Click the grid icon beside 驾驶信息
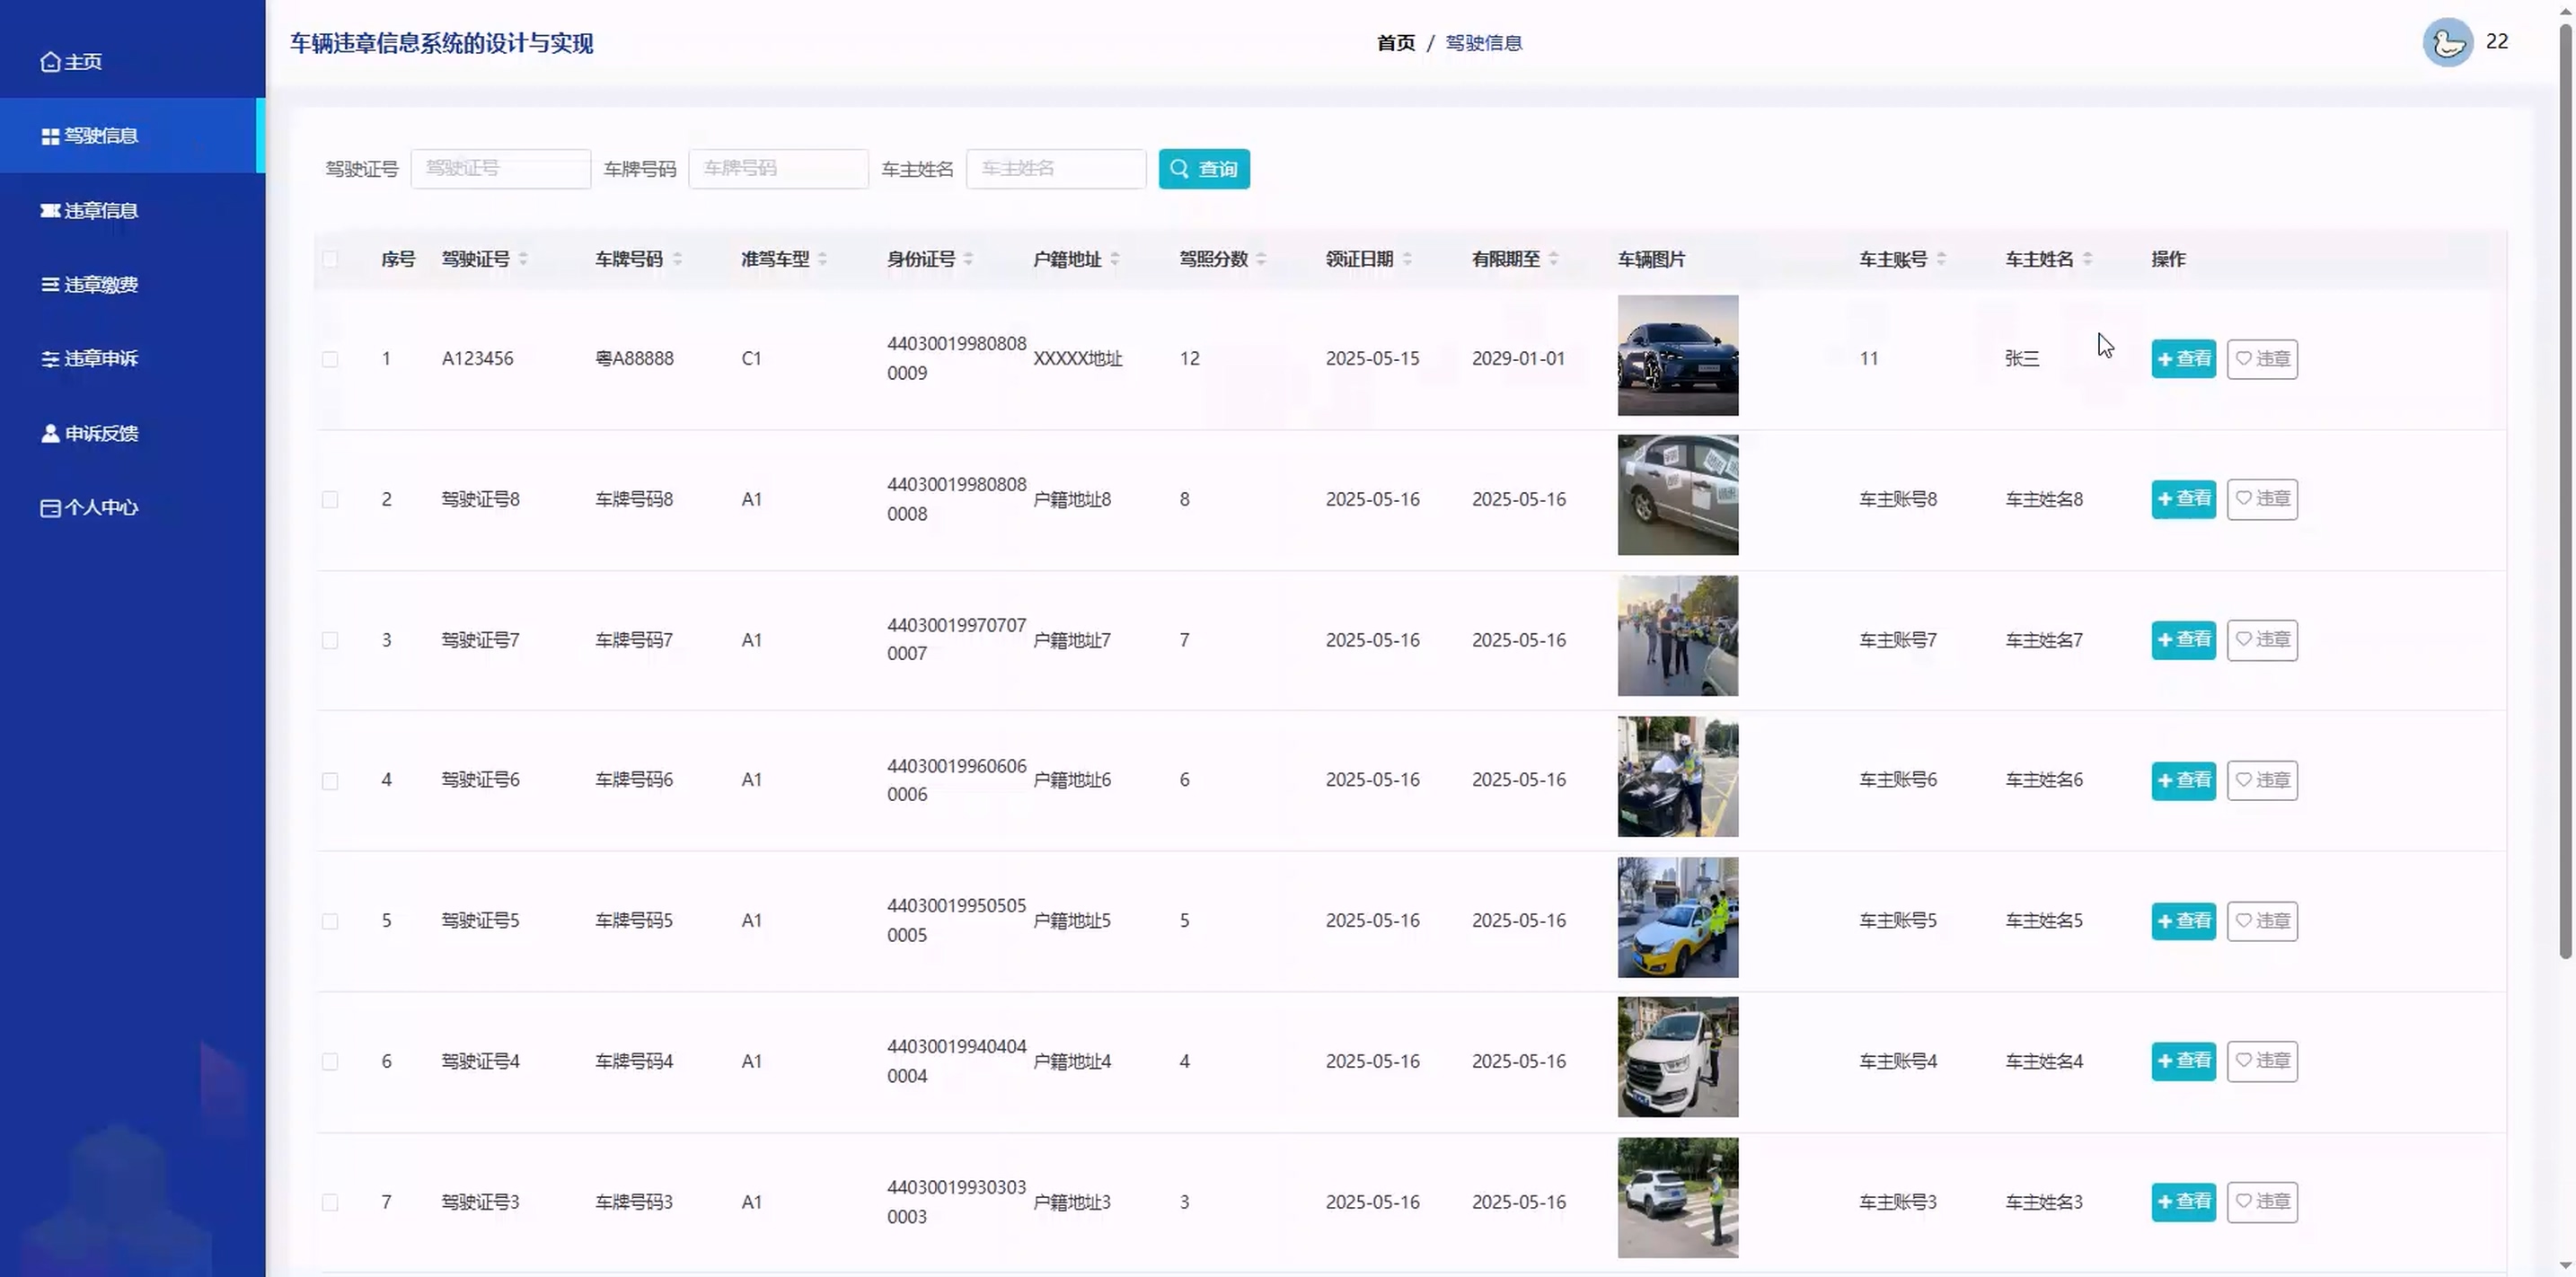The height and width of the screenshot is (1277, 2576). click(x=50, y=136)
